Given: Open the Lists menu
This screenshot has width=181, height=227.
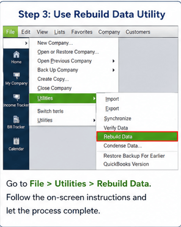Looking at the screenshot, I should point(60,32).
